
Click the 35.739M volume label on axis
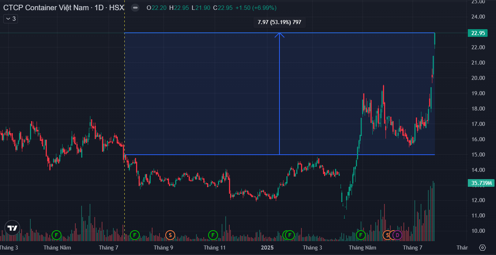pos(481,183)
